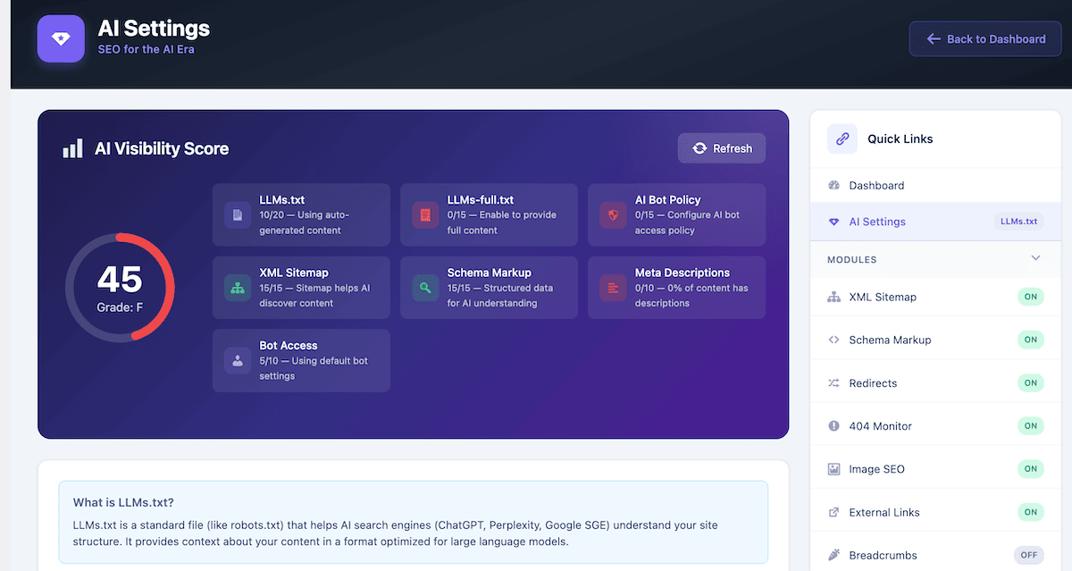Click Back to Dashboard button
Viewport: 1072px width, 571px height.
[985, 39]
